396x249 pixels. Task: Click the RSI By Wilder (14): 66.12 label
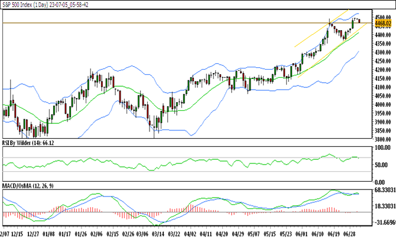tap(28, 143)
